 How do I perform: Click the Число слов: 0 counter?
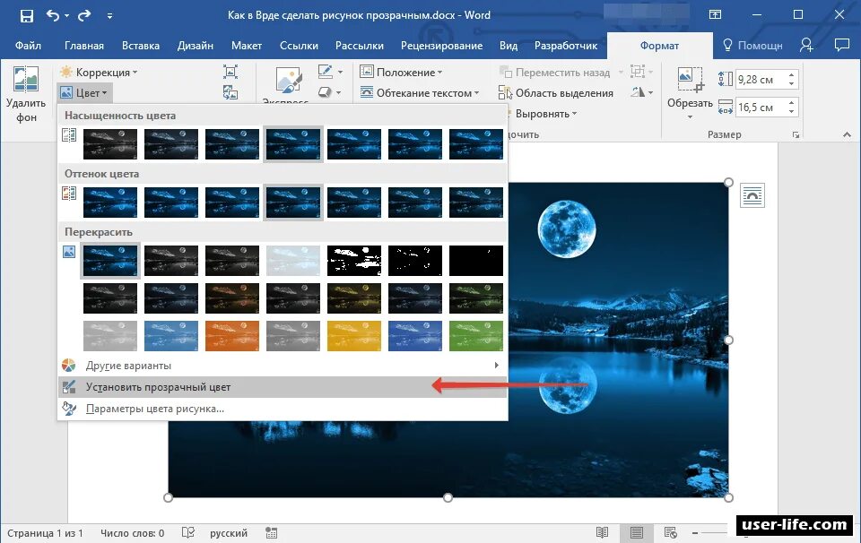coord(133,533)
